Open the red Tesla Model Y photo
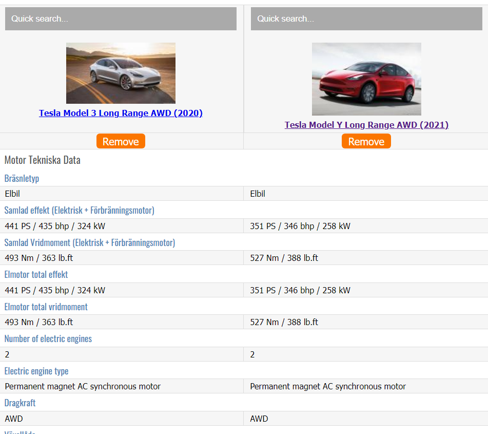Viewport: 488px width, 434px height. coord(366,79)
